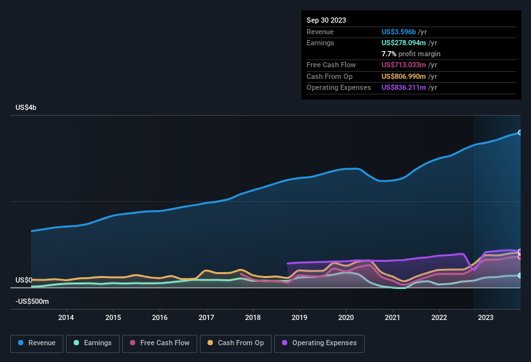
Task: Click the US$0 baseline axis label
Action: pyautogui.click(x=23, y=280)
